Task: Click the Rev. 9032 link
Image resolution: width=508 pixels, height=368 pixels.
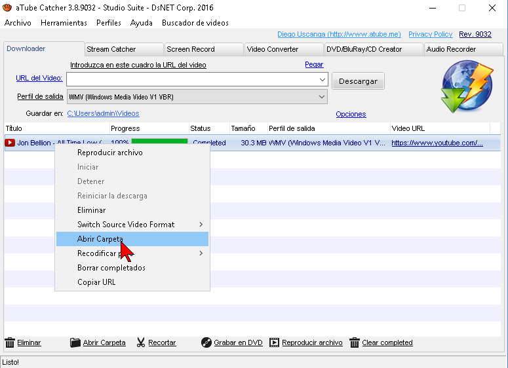Action: tap(475, 34)
